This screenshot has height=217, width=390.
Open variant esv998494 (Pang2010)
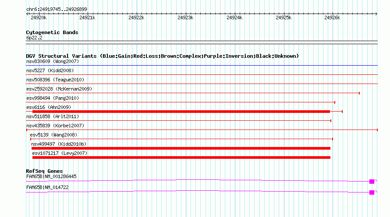53,98
